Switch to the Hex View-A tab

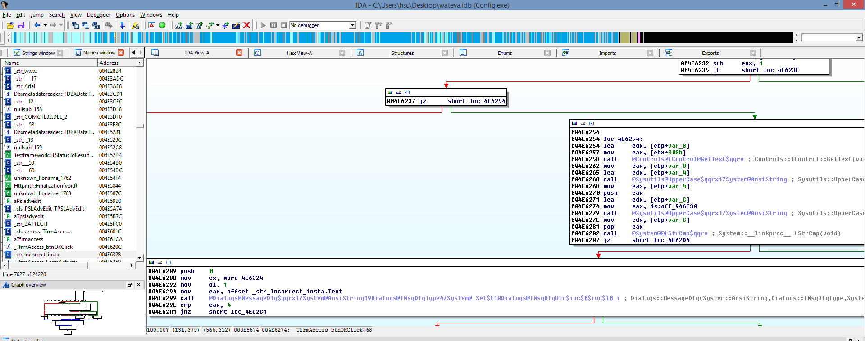pos(299,53)
